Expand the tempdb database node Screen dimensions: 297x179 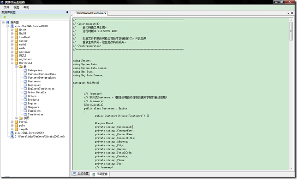pos(12,129)
